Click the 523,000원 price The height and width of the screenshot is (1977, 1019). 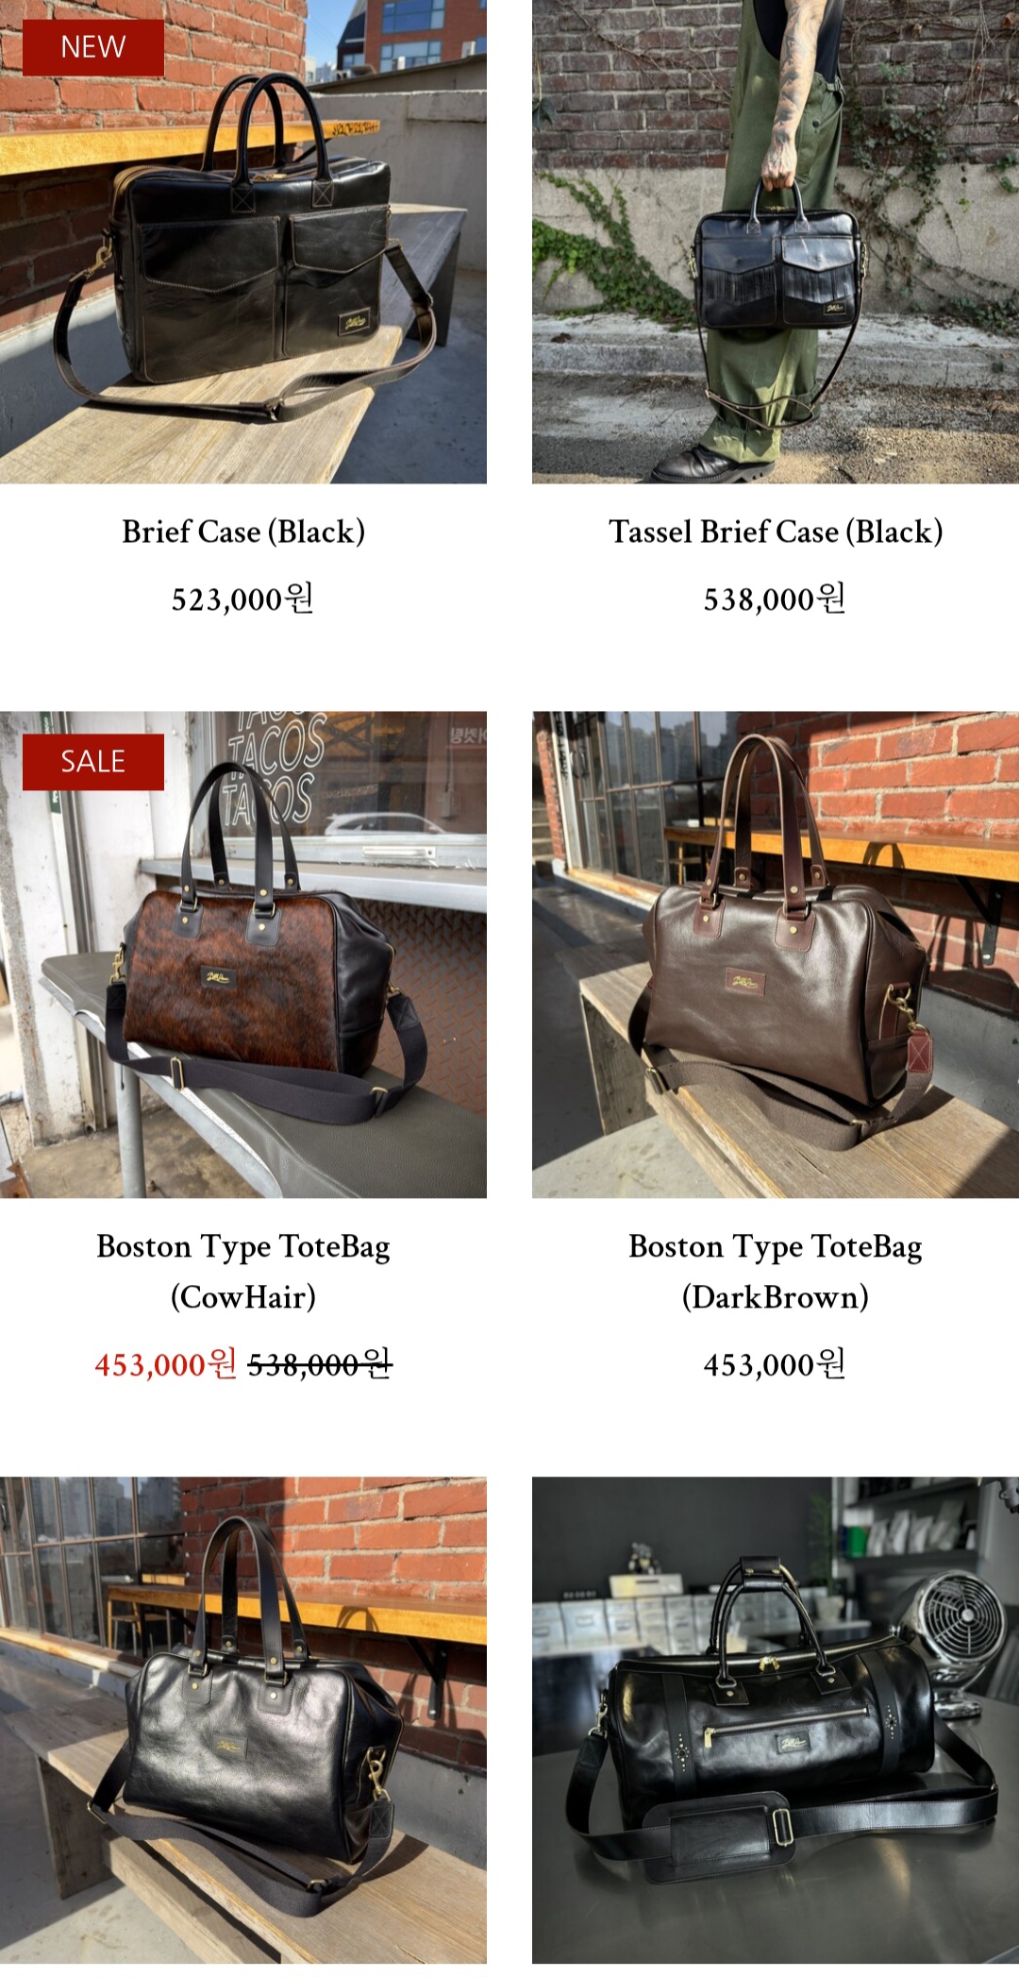point(242,599)
